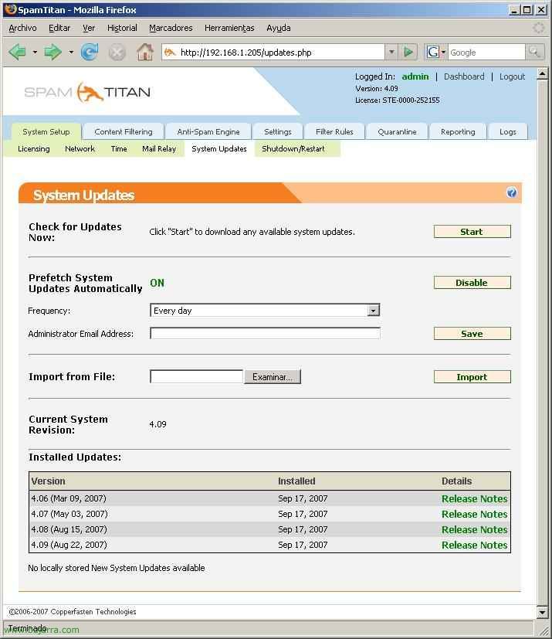Click the stop loading icon
This screenshot has height=639, width=552.
[117, 53]
